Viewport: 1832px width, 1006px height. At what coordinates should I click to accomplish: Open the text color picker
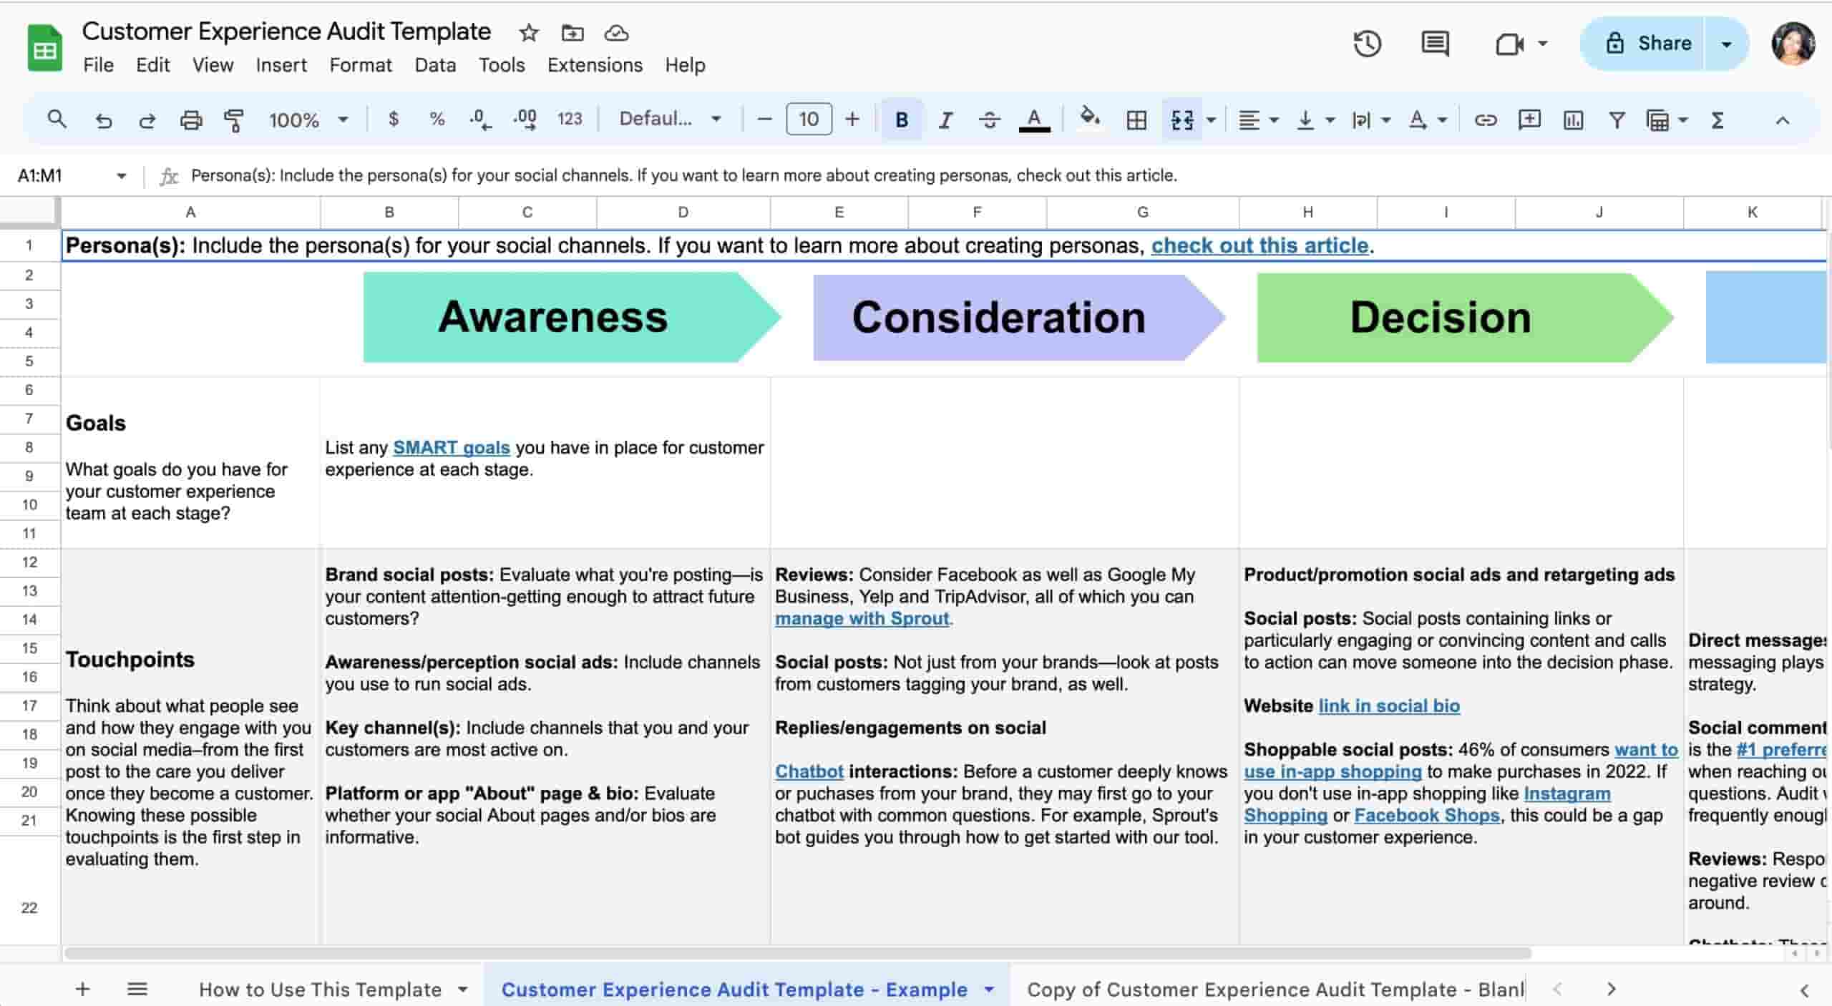pyautogui.click(x=1034, y=119)
